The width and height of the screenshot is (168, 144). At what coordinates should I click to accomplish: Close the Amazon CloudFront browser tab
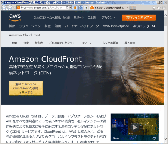point(127,8)
